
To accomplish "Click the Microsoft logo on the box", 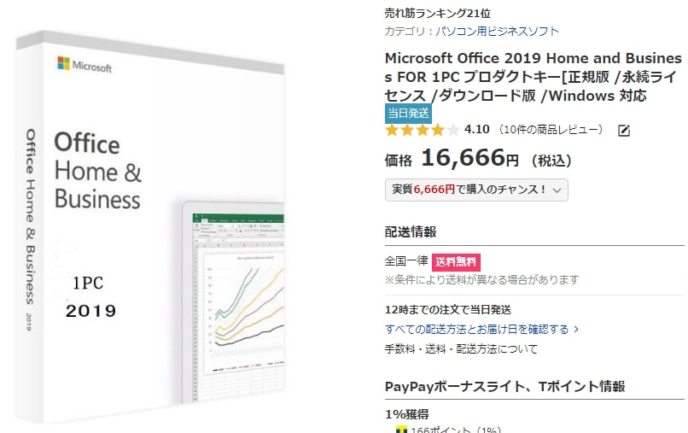I will coord(84,64).
